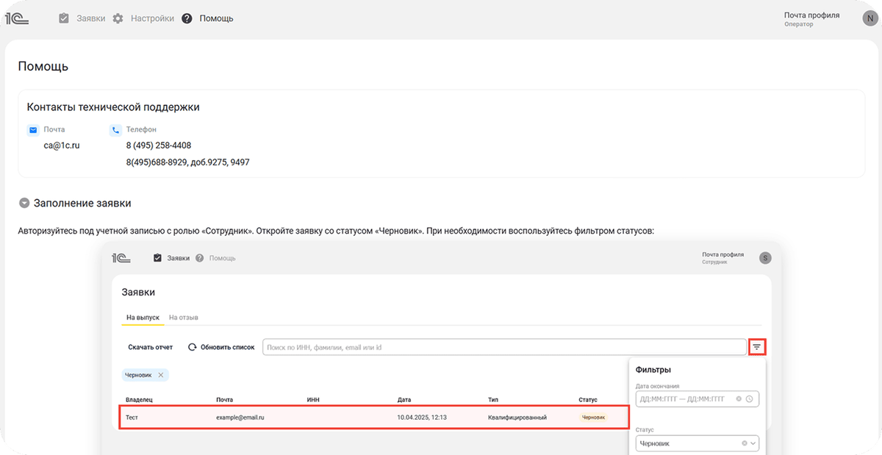Click the Скачать отчет button

click(x=150, y=347)
